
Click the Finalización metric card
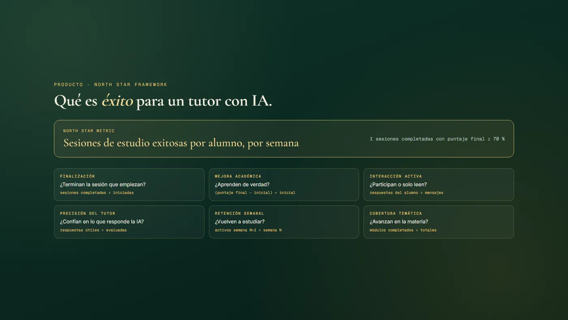129,185
